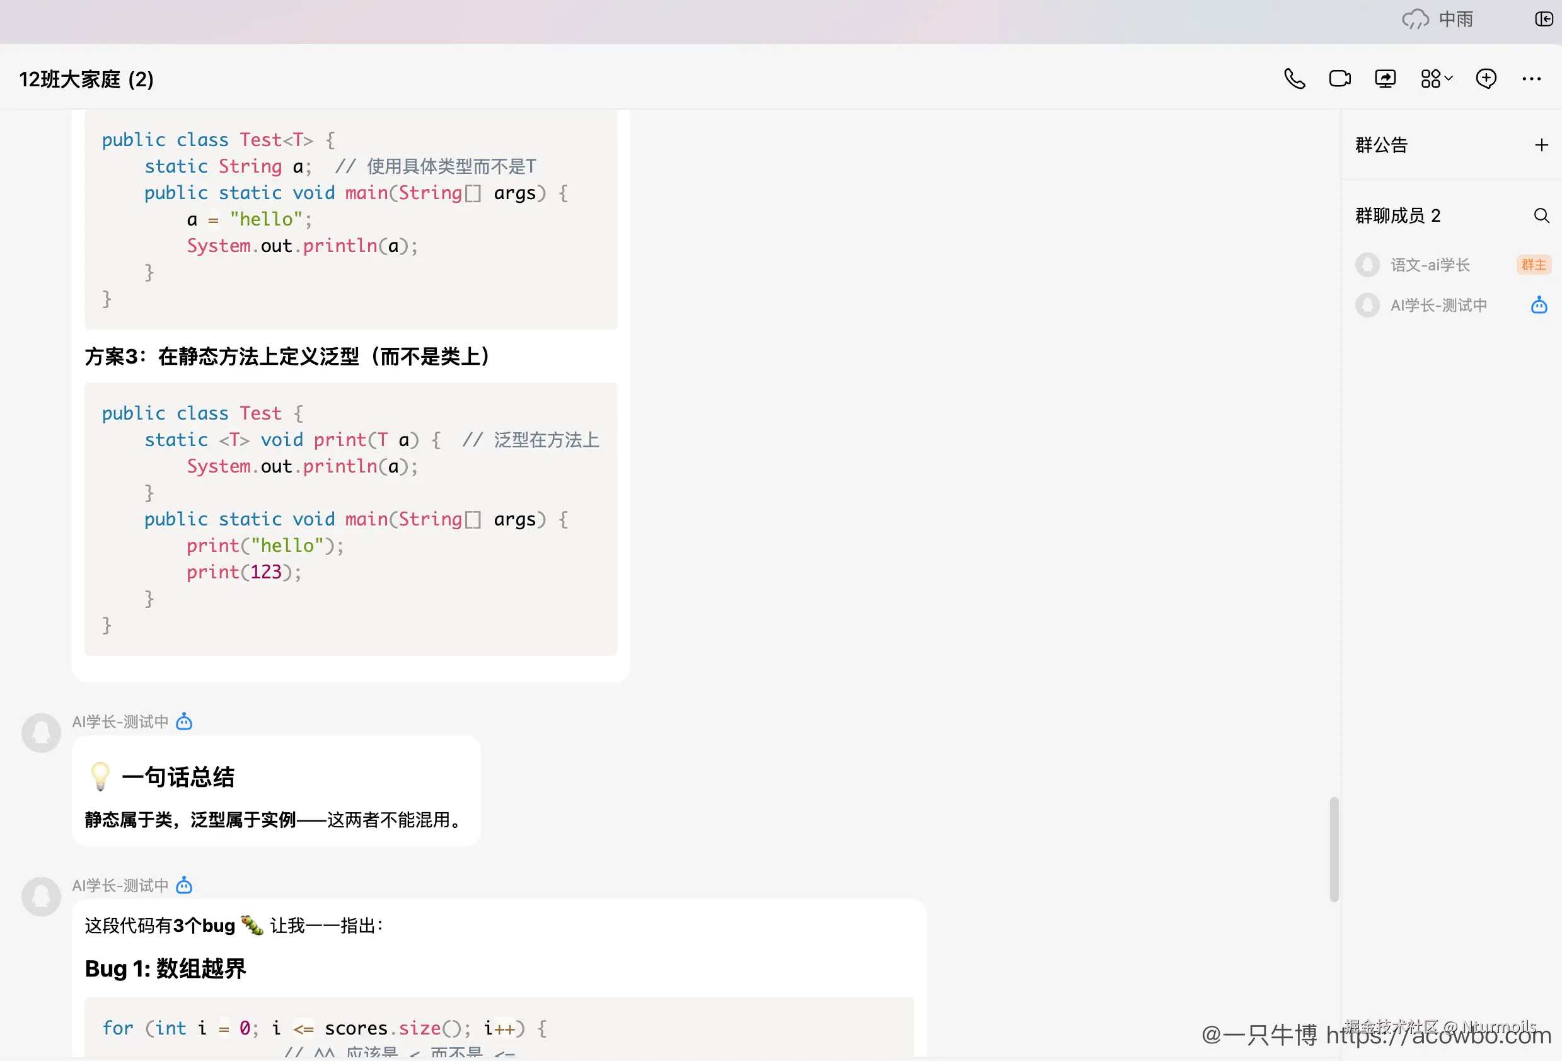Open more chat options via ellipsis
Screen dimensions: 1562x1061
(1530, 79)
